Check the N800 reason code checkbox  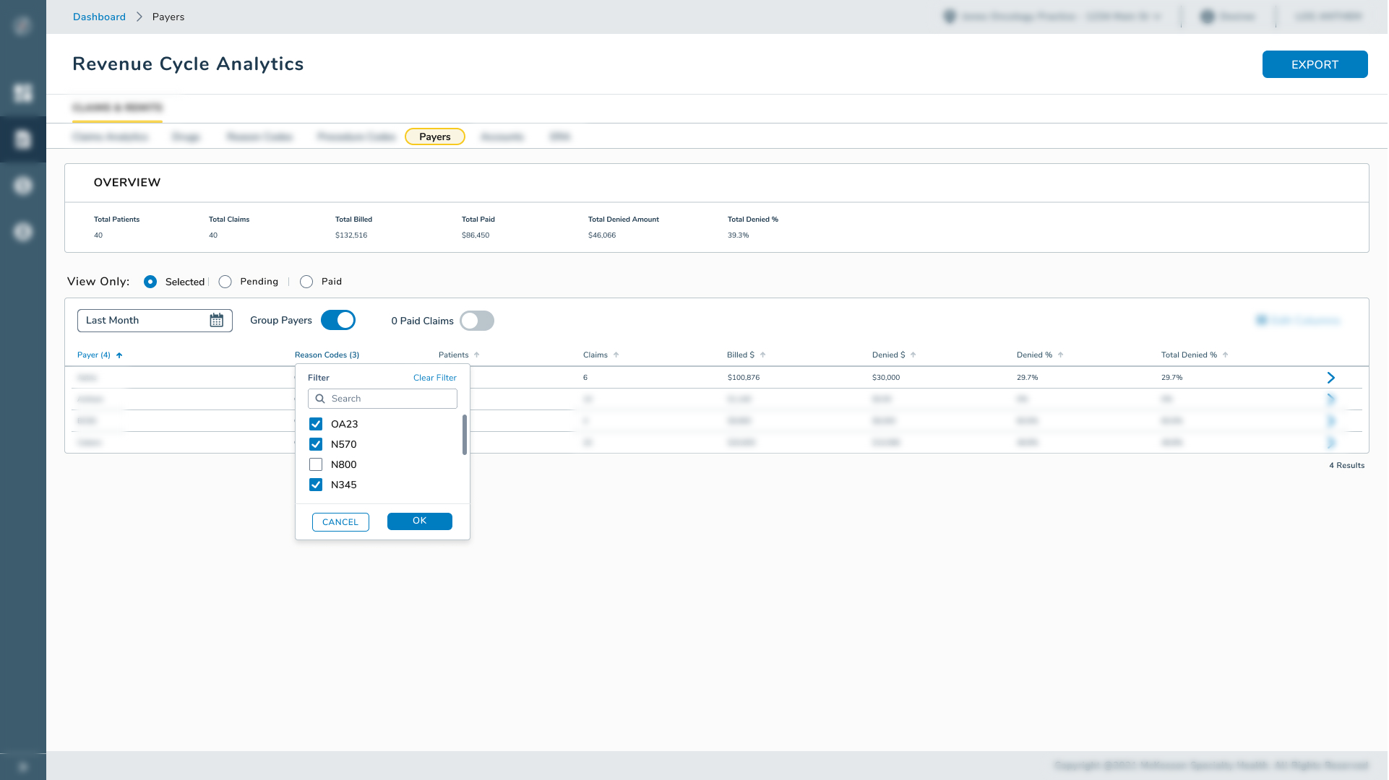pos(316,464)
